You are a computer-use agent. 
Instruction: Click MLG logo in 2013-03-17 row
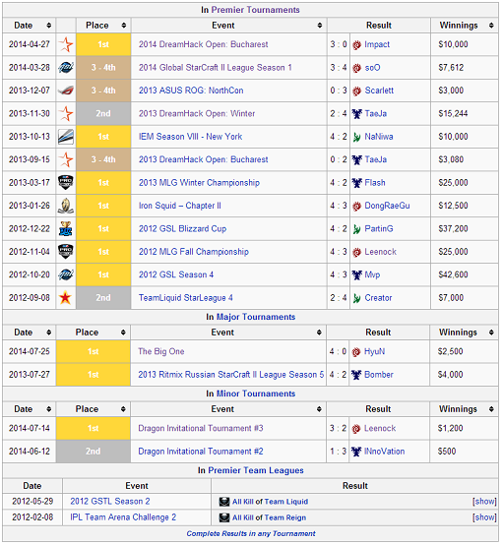66,182
